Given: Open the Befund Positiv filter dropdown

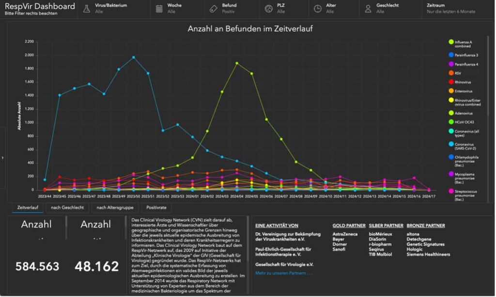Looking at the screenshot, I should click(x=232, y=9).
